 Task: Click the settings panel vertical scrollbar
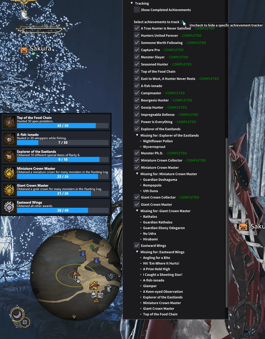coord(226,222)
